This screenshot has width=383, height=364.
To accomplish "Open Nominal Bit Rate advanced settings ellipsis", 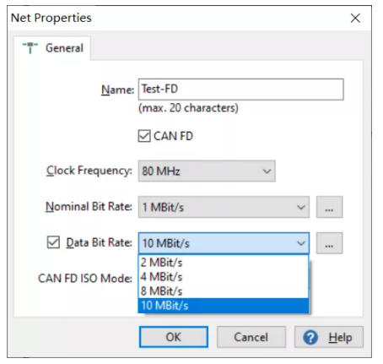I will (329, 207).
